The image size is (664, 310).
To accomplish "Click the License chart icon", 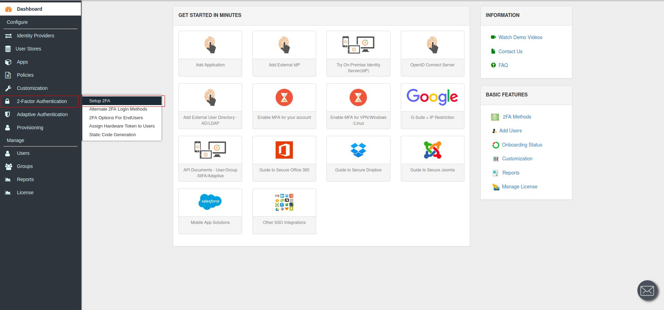I will click(8, 192).
